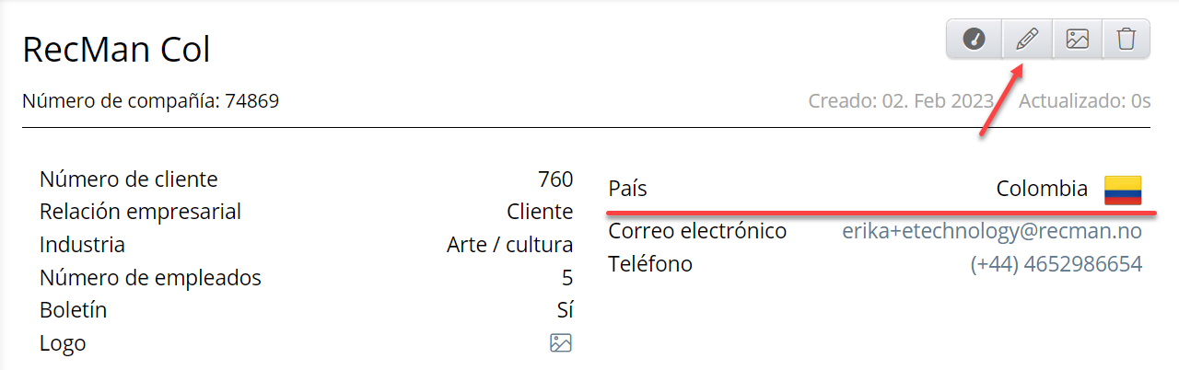Click the Boletín value Sí
Image resolution: width=1179 pixels, height=370 pixels.
coord(565,310)
